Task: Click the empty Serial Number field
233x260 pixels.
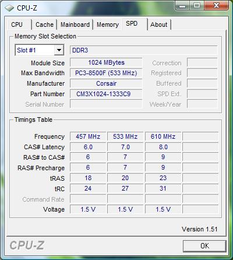Action: click(106, 104)
